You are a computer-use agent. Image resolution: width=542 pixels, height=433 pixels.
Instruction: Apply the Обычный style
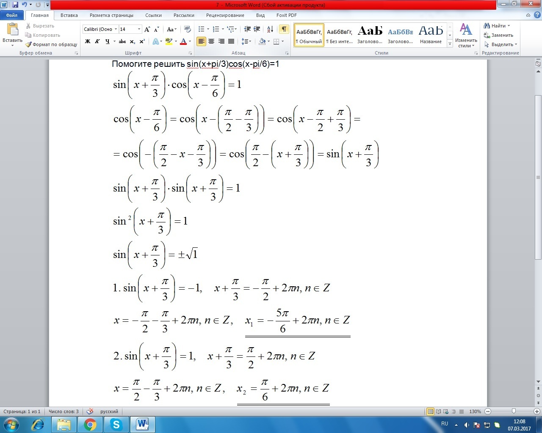point(309,35)
